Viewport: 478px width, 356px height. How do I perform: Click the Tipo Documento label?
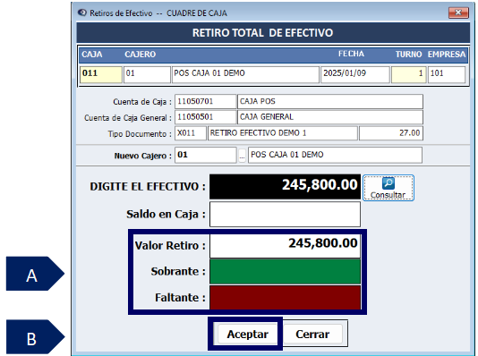pyautogui.click(x=140, y=134)
